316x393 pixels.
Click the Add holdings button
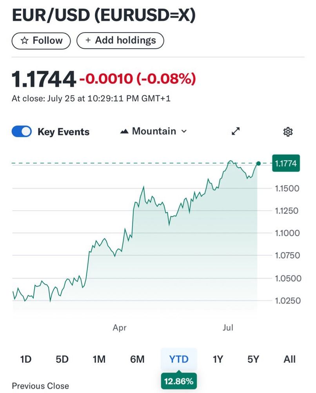pyautogui.click(x=120, y=40)
